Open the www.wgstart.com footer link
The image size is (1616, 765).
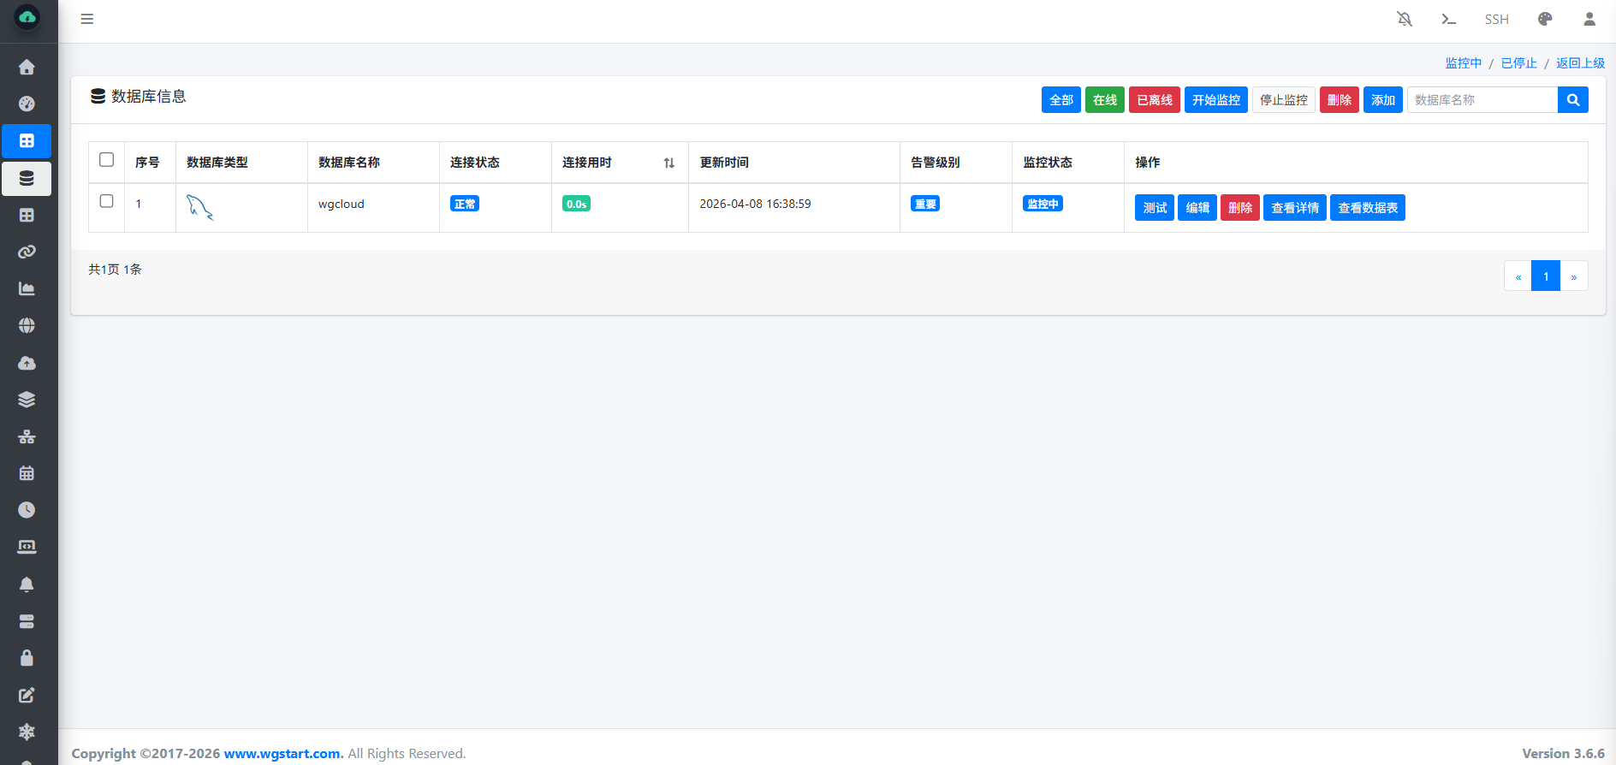[x=282, y=753]
